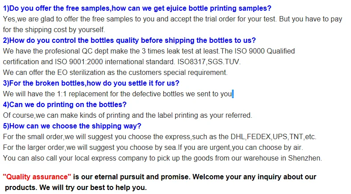Click the red "Quality assurance" text
Image resolution: width=351 pixels, height=194 pixels.
(x=37, y=177)
